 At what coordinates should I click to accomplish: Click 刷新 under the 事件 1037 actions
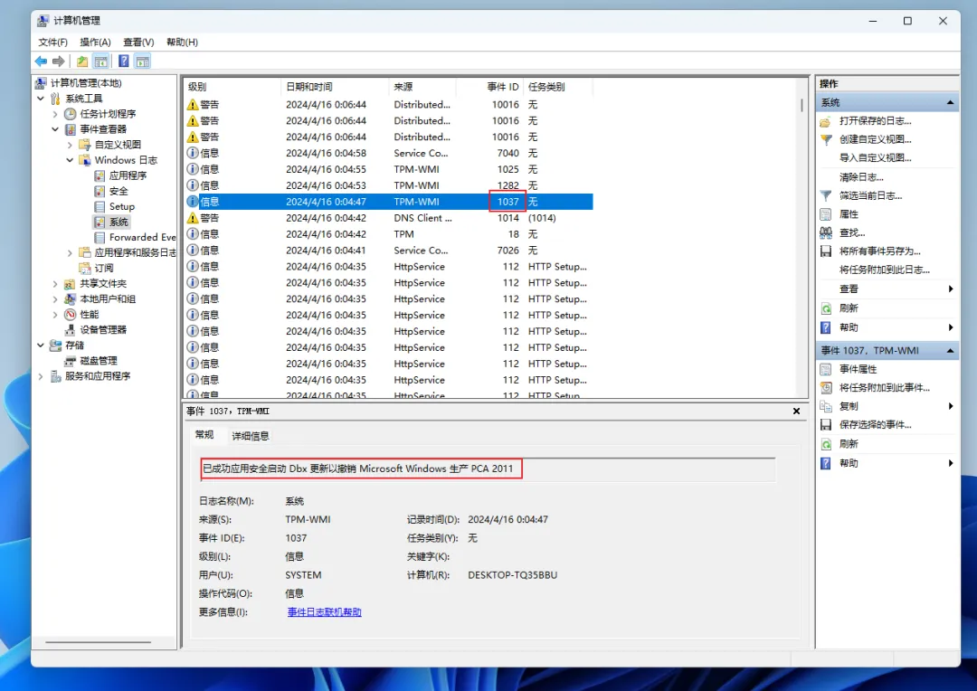(x=849, y=444)
